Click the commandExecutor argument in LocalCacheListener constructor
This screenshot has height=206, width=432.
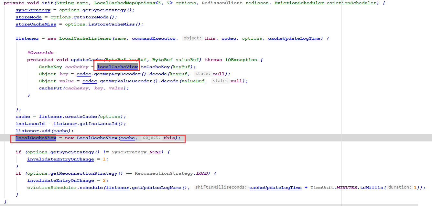coord(154,38)
